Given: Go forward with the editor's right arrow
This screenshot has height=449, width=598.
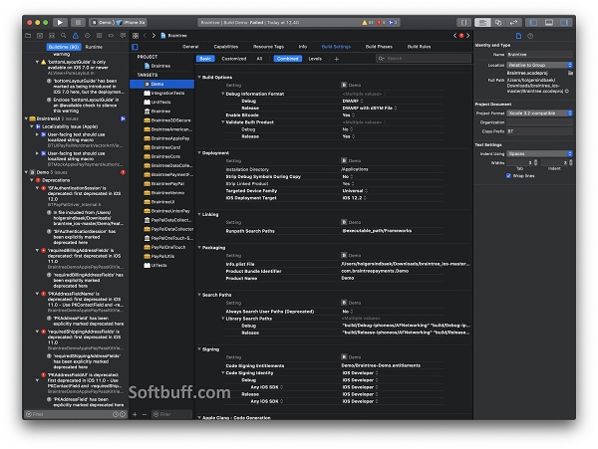Looking at the screenshot, I should click(153, 36).
